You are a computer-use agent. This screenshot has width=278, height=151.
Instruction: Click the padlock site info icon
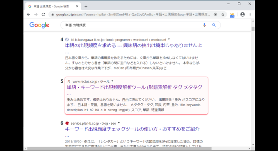tap(53, 15)
